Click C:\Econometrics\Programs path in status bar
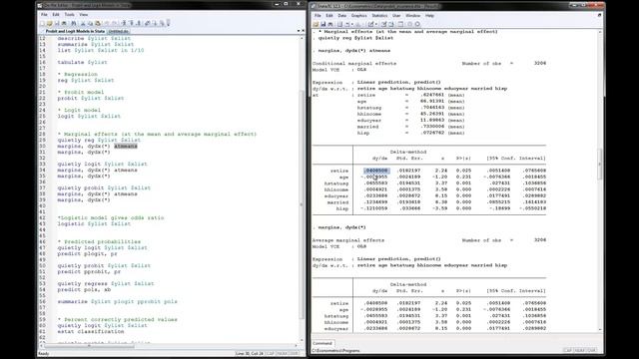 click(335, 350)
